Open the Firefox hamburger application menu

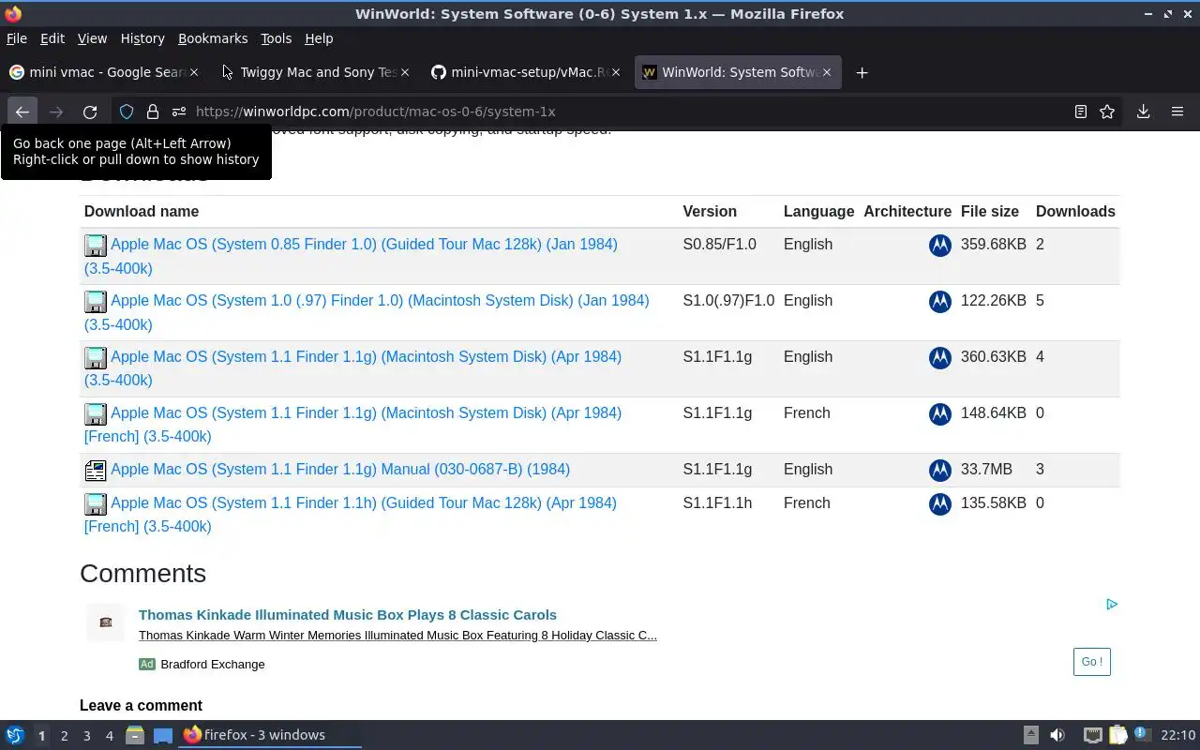[x=1177, y=112]
